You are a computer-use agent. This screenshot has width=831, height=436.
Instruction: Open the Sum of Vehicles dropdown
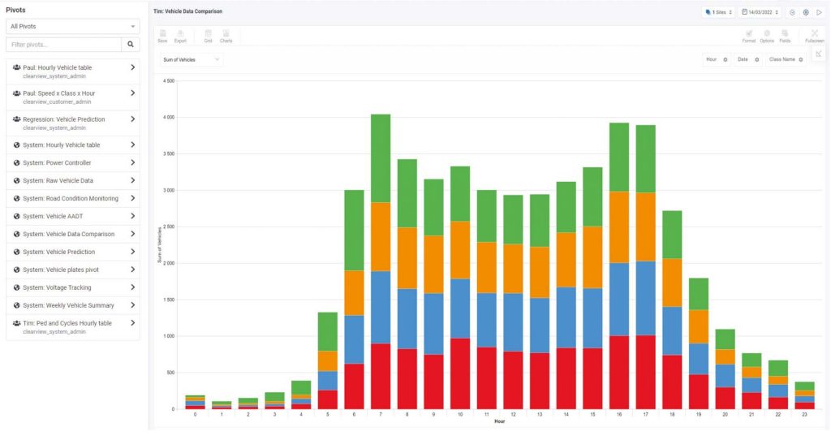pos(191,60)
